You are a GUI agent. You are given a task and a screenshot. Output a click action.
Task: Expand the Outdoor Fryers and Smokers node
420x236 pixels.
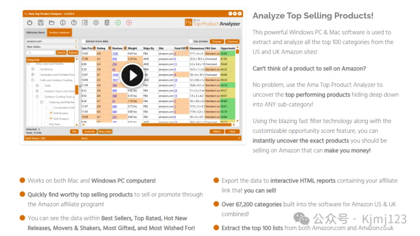point(37,91)
